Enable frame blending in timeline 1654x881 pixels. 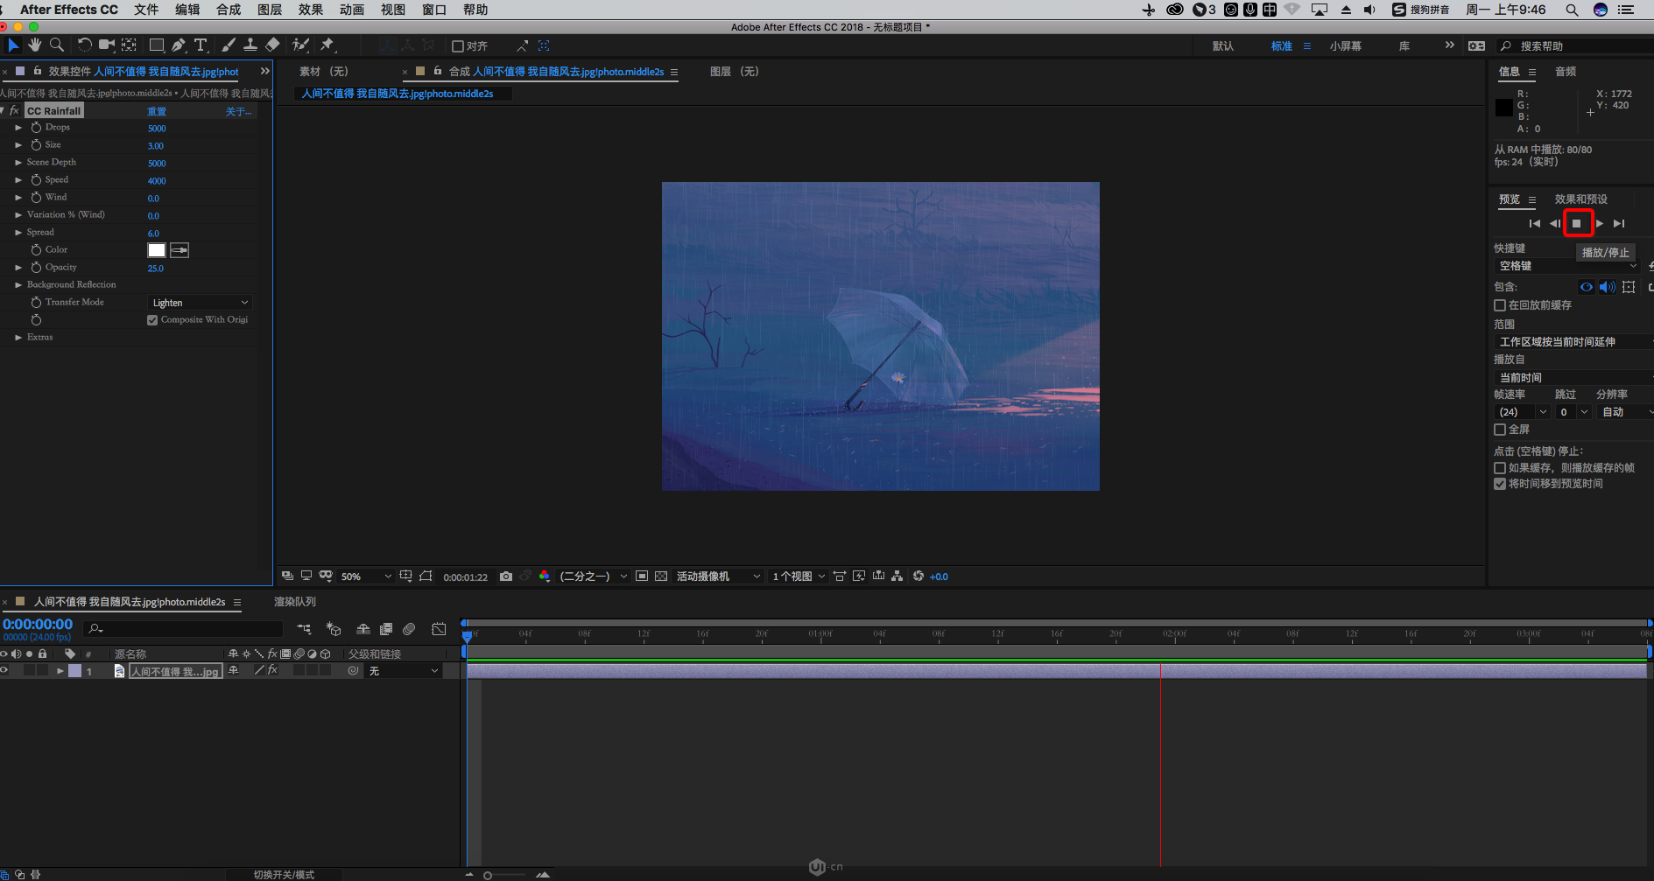386,629
